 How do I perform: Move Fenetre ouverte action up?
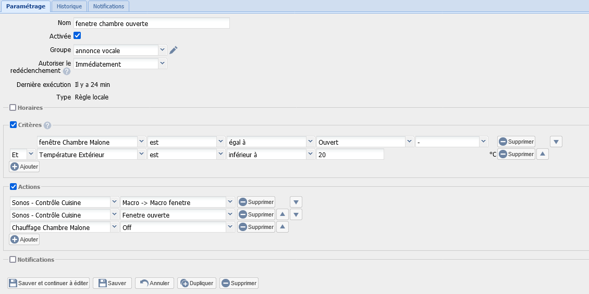[x=282, y=214]
